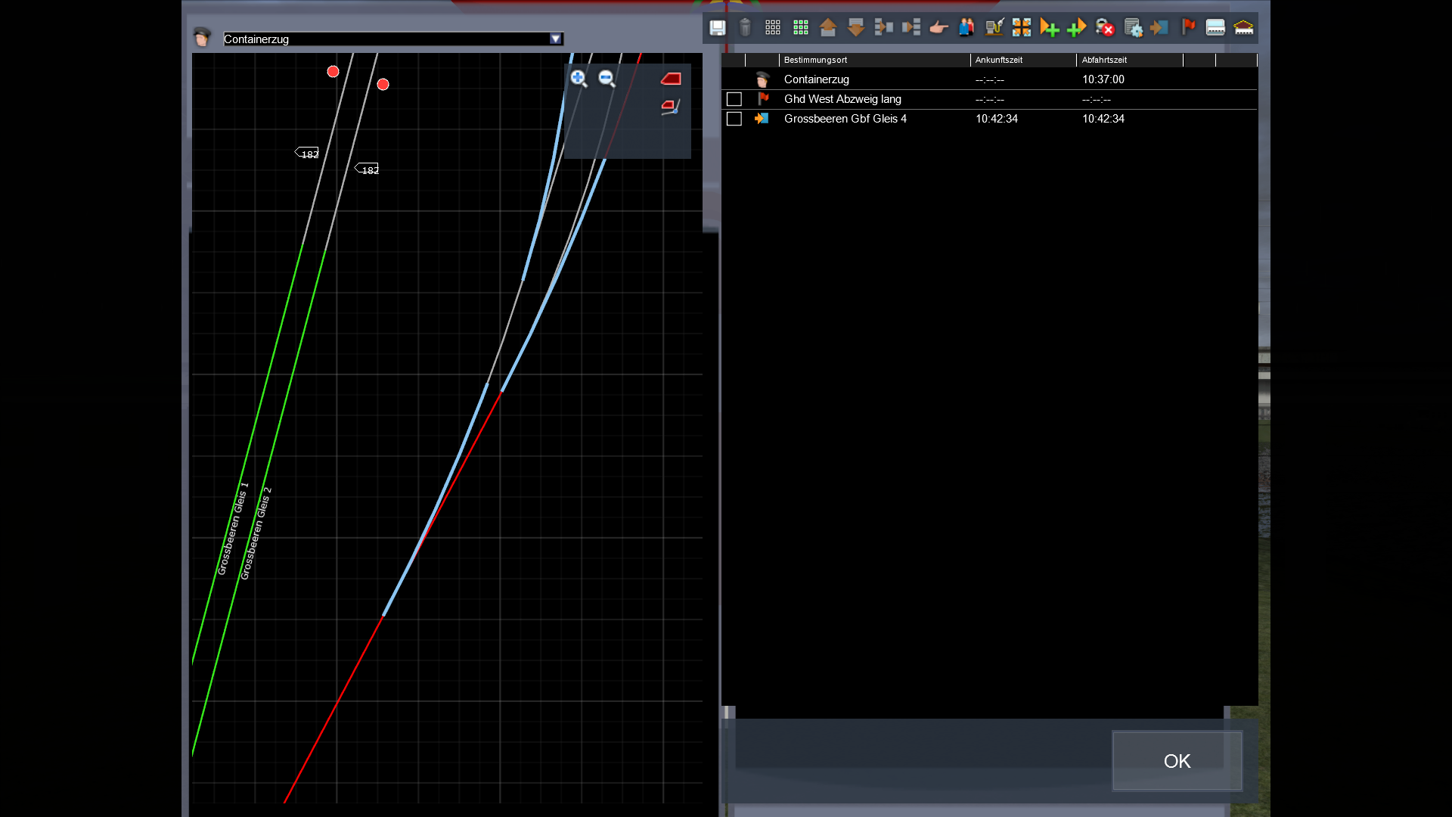Image resolution: width=1452 pixels, height=817 pixels.
Task: Open the Containerzug train dropdown
Action: (x=556, y=39)
